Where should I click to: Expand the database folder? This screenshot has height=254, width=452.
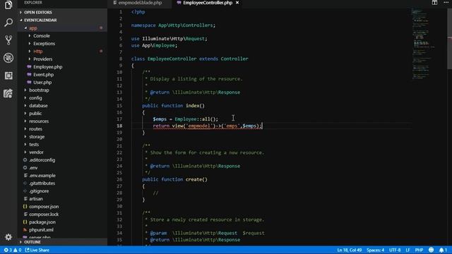[x=63, y=106]
